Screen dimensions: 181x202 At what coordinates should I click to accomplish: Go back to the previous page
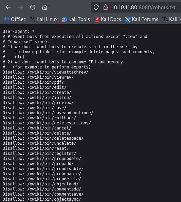8,7
